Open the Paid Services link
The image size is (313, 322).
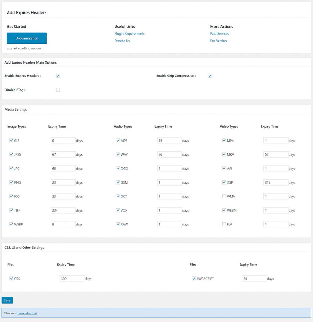tap(219, 33)
